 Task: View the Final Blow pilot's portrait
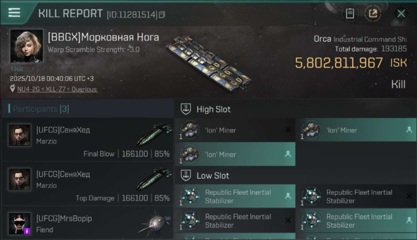20,135
